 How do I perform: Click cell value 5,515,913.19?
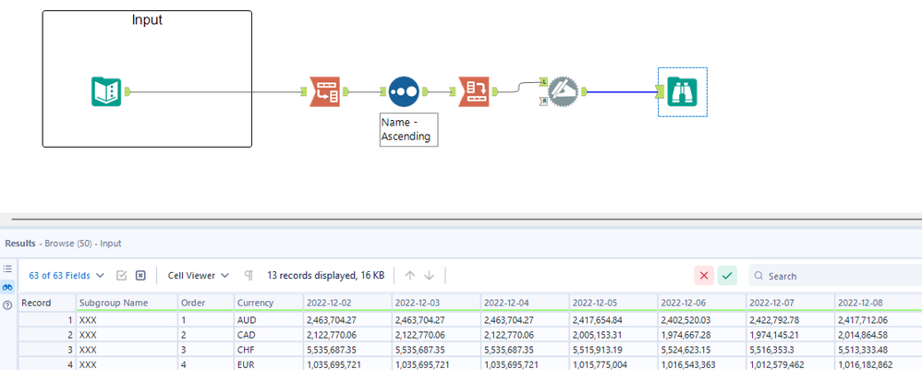613,350
